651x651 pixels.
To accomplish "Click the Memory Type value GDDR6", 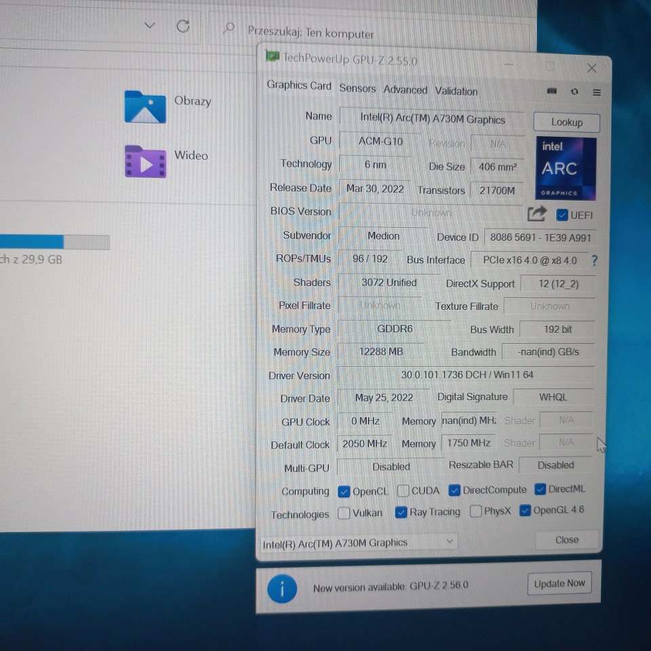I will tap(395, 329).
